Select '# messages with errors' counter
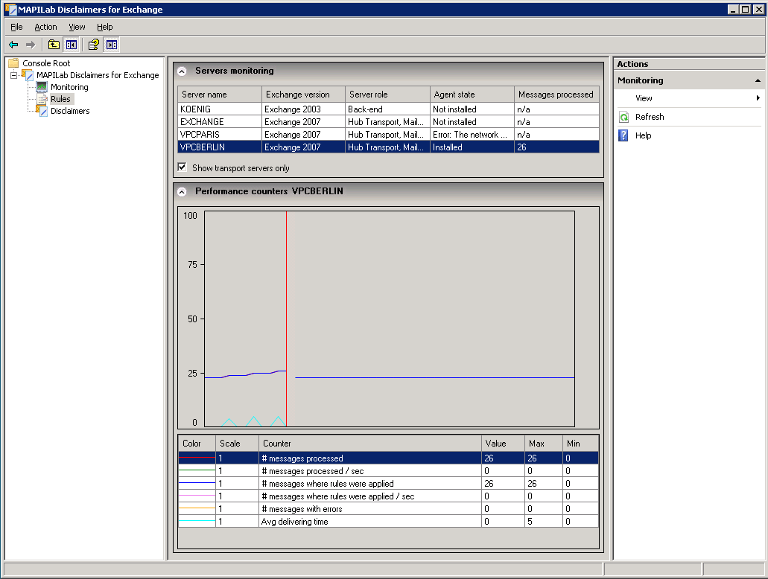Viewport: 768px width, 579px height. point(388,509)
